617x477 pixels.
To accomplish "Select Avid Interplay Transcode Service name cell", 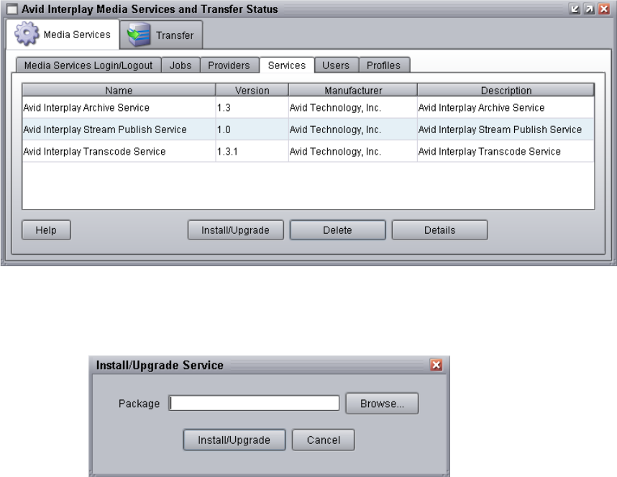I will [x=119, y=152].
